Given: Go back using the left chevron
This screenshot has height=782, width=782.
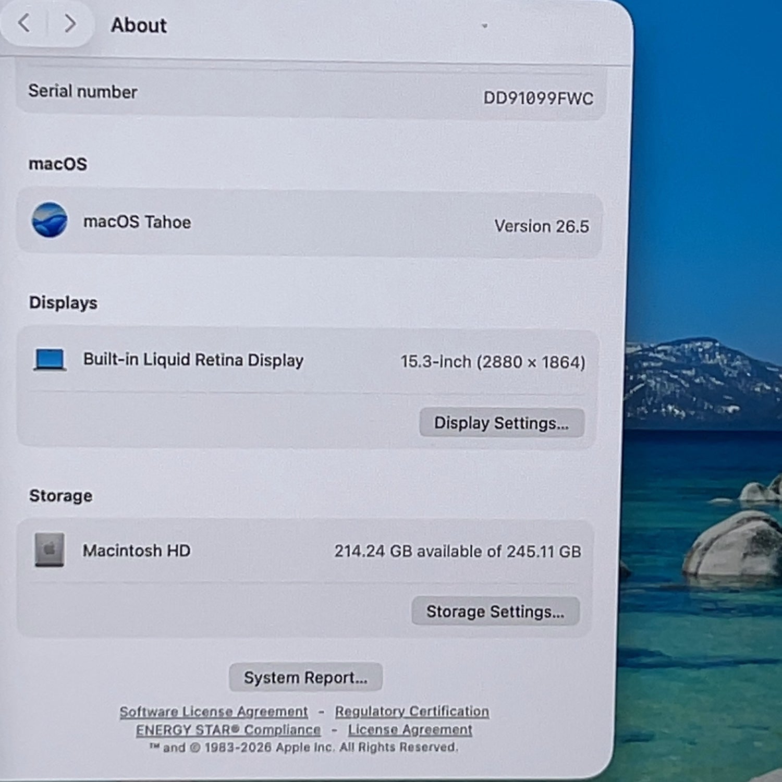Looking at the screenshot, I should [x=24, y=23].
